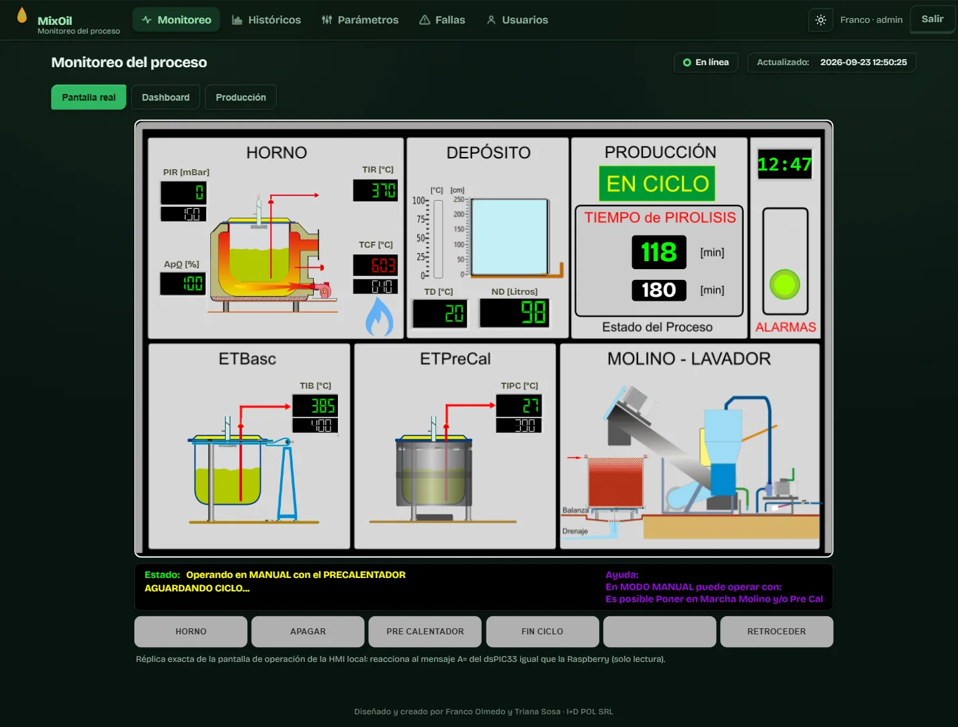Go to Parámetros in the navbar
Viewport: 958px width, 727px height.
pyautogui.click(x=360, y=20)
